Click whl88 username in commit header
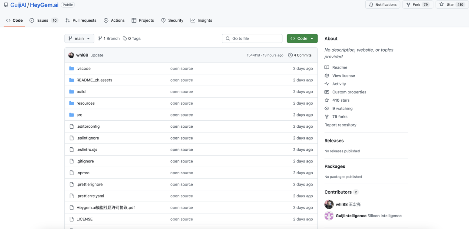This screenshot has height=229, width=469. tap(82, 55)
